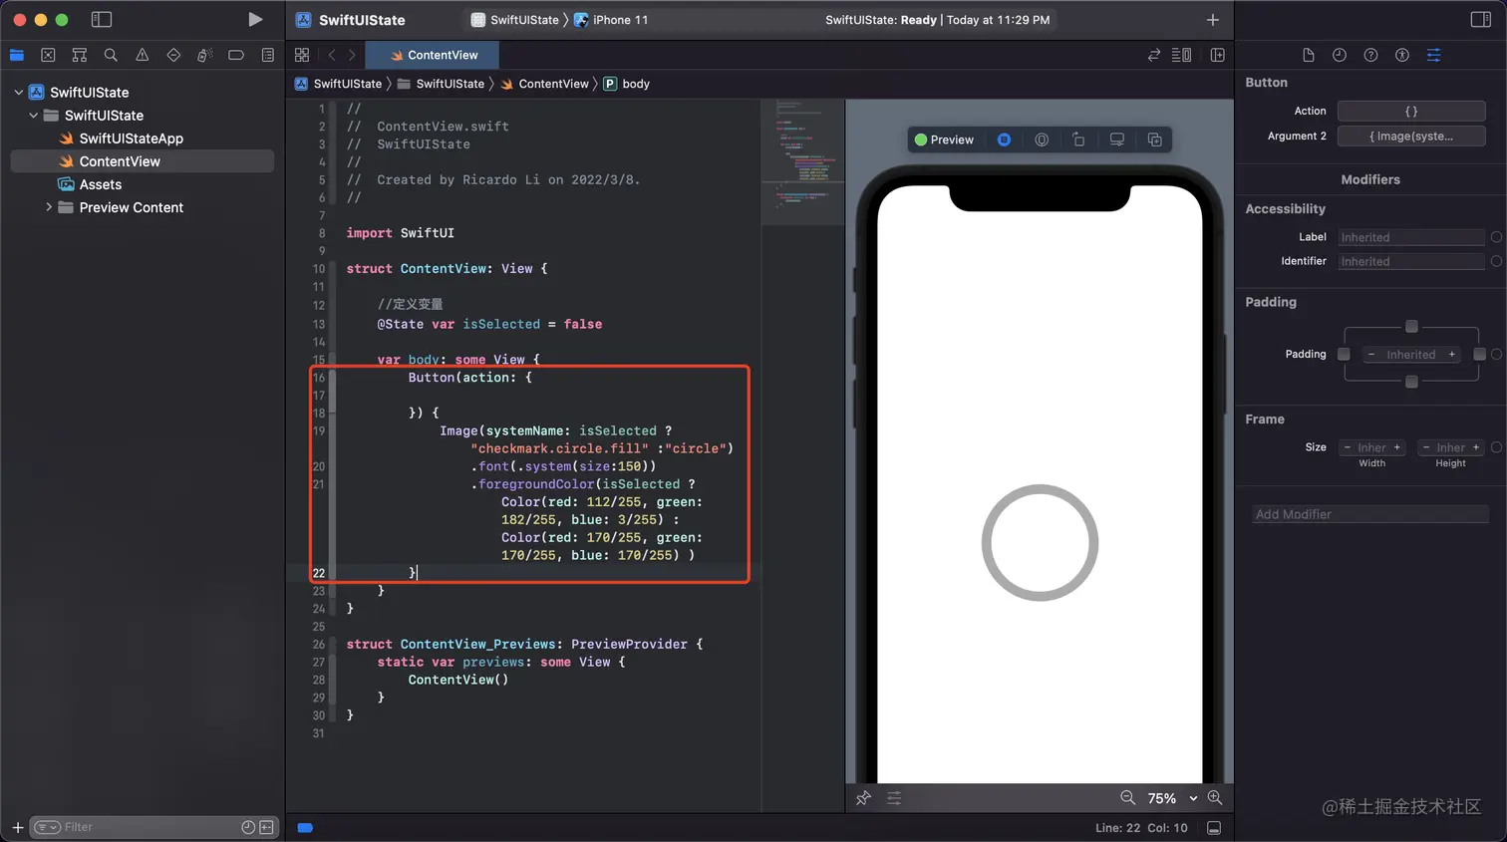The height and width of the screenshot is (842, 1507).
Task: Choose iPhone 11 run destination
Action: pos(611,20)
